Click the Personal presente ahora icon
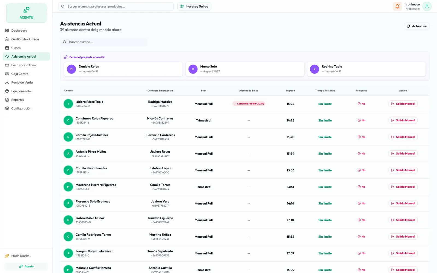The height and width of the screenshot is (273, 437). [x=66, y=57]
